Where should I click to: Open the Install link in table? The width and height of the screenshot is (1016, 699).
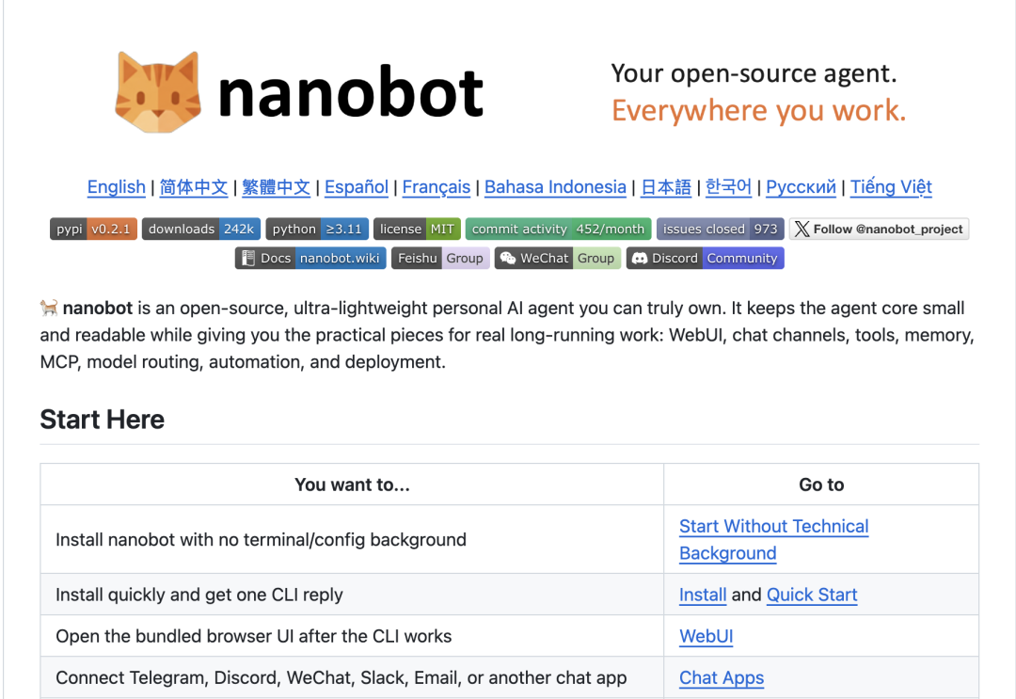click(x=703, y=595)
